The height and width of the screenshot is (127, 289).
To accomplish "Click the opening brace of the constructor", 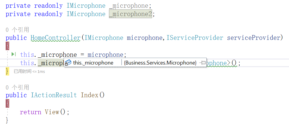I will click(7, 46).
